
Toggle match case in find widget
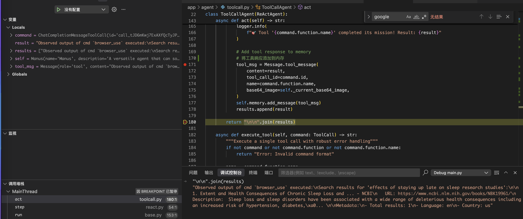[x=409, y=17]
